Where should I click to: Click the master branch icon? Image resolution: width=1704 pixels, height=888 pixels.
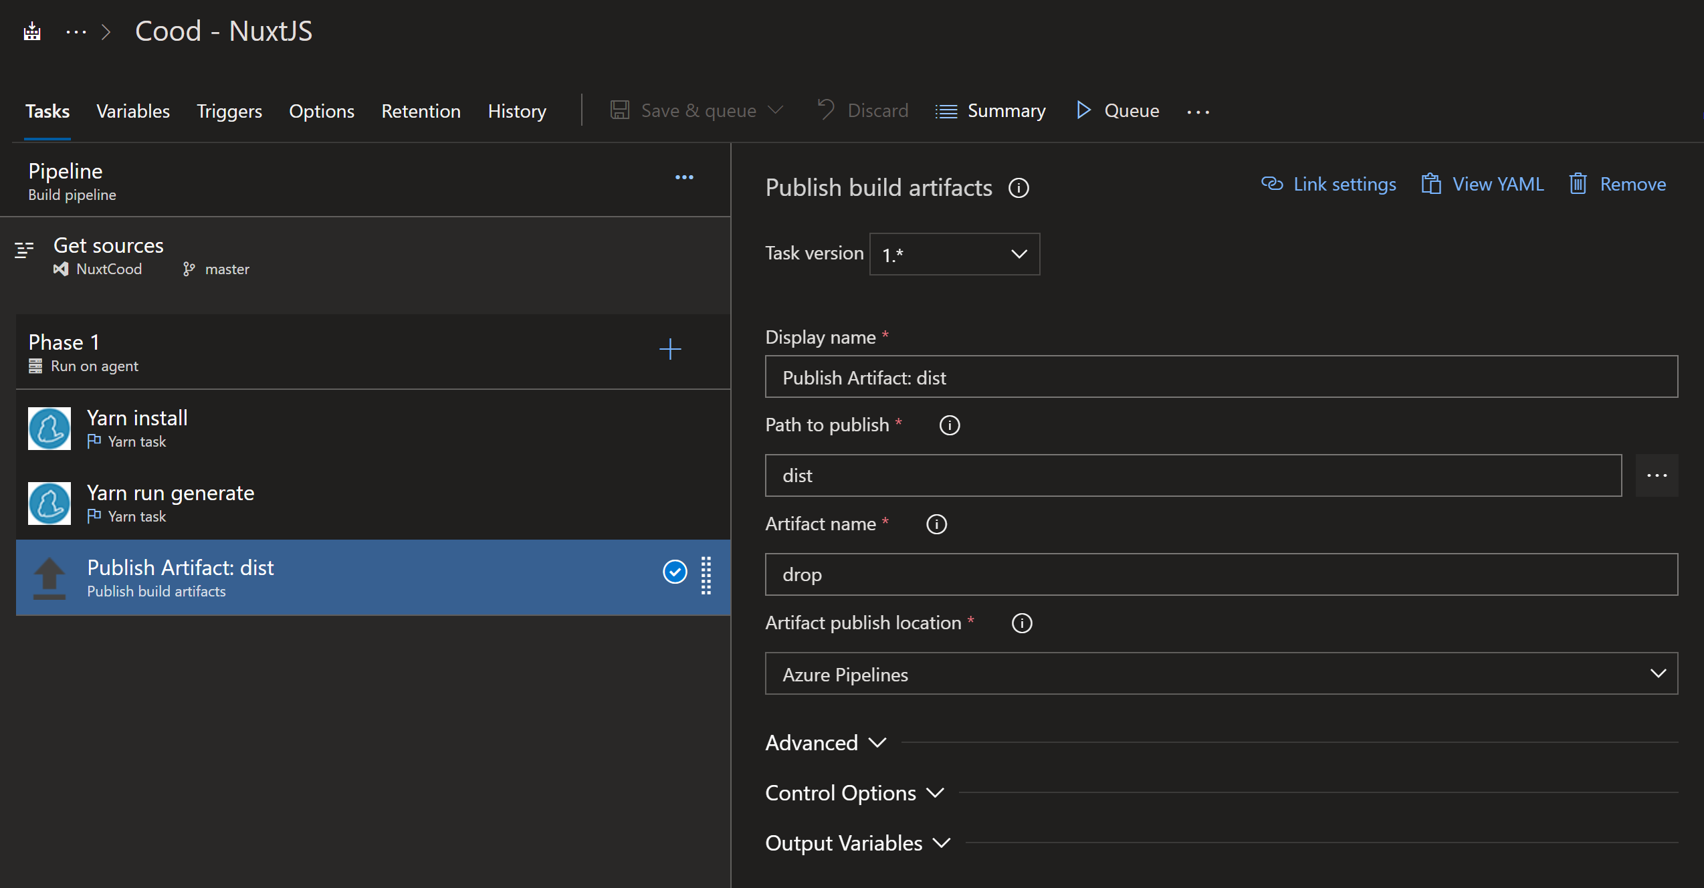pos(189,269)
